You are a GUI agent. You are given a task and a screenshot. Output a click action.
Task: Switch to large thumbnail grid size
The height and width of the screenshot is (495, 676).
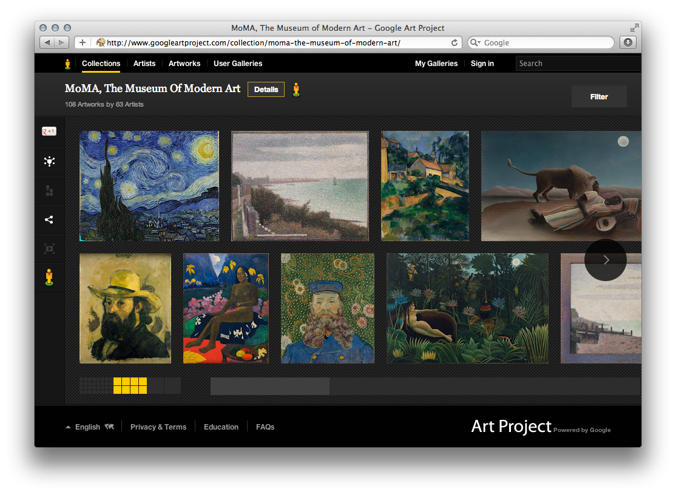164,386
